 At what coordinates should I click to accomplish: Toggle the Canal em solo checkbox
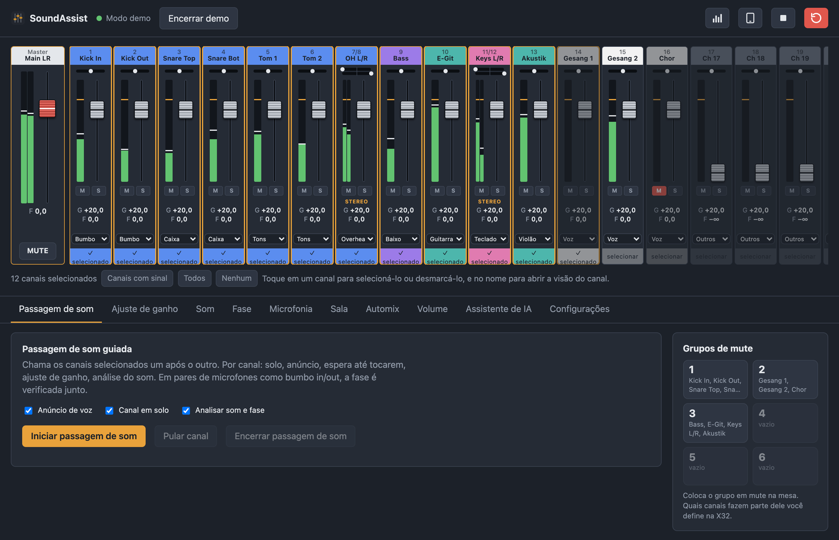(x=109, y=410)
